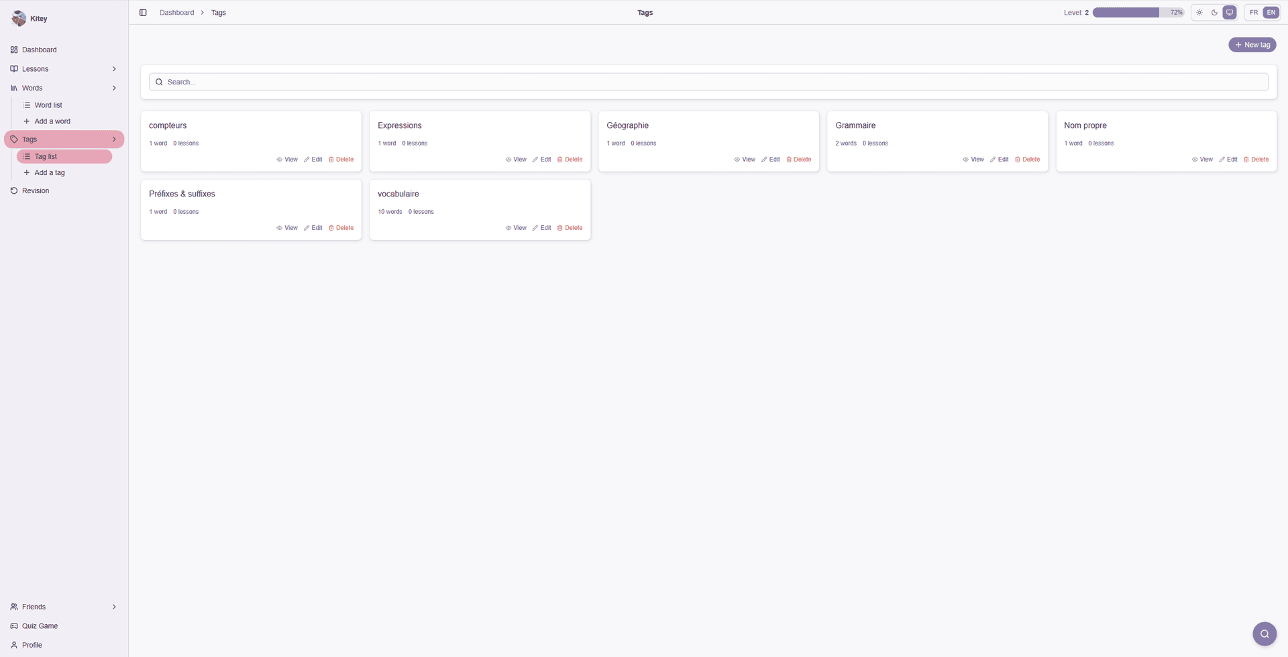Screen dimensions: 1288x657
Task: View the Expressions tag
Action: 516,160
